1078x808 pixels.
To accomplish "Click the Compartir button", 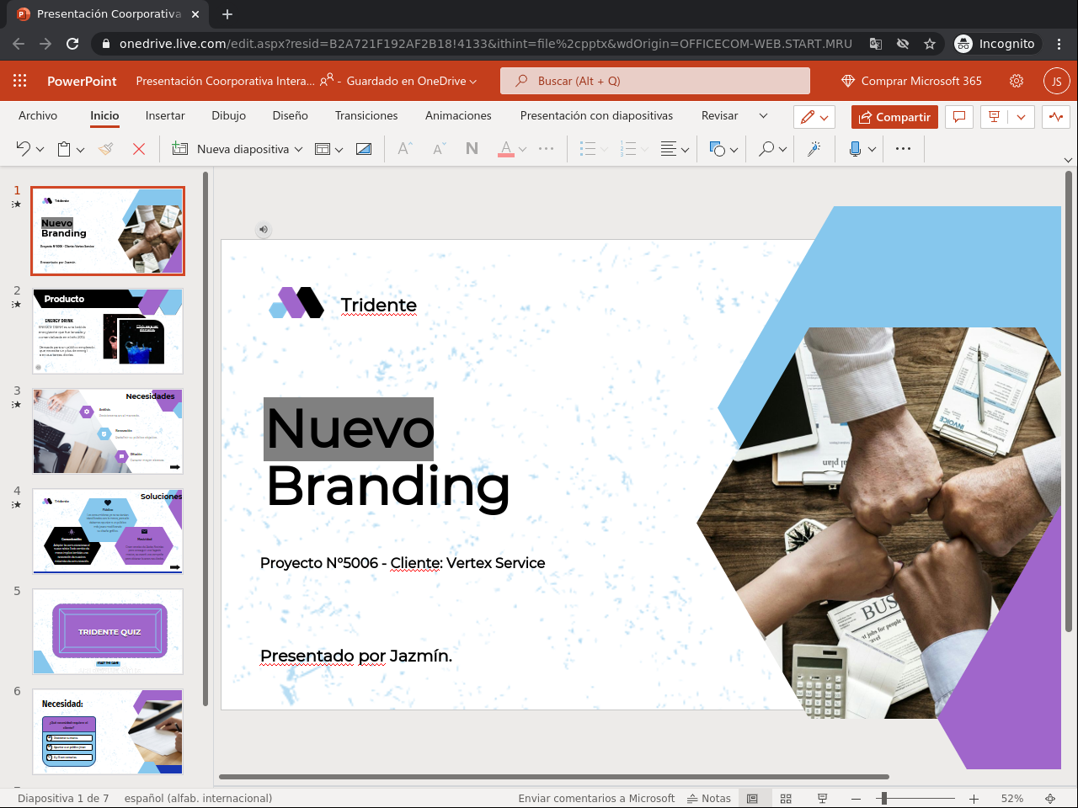I will tap(894, 117).
